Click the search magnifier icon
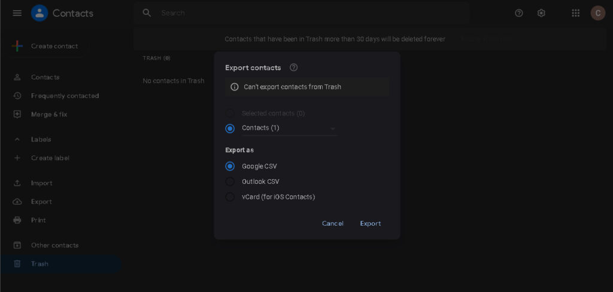 pyautogui.click(x=147, y=13)
